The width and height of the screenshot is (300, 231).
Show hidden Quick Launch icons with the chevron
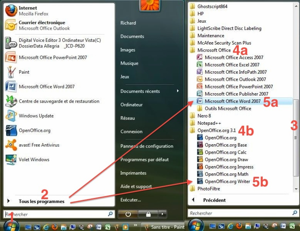point(135,225)
